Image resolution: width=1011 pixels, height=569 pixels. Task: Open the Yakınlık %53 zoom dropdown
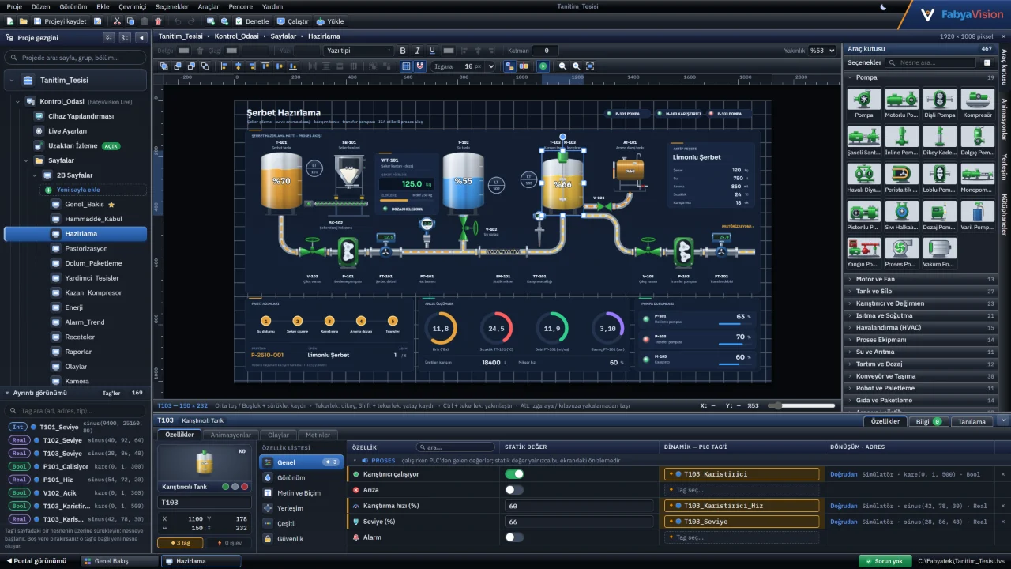[821, 51]
